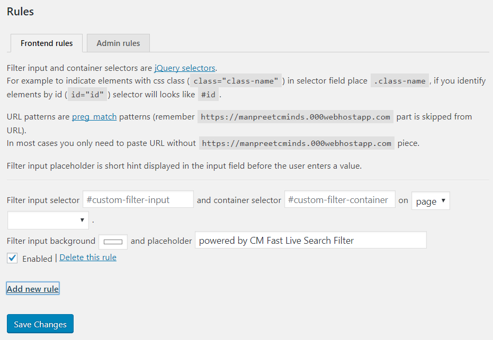493x340 pixels.
Task: Add new rule
Action: (33, 289)
